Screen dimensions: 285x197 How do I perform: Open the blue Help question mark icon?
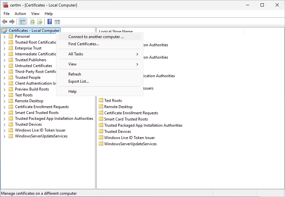pyautogui.click(x=50, y=21)
